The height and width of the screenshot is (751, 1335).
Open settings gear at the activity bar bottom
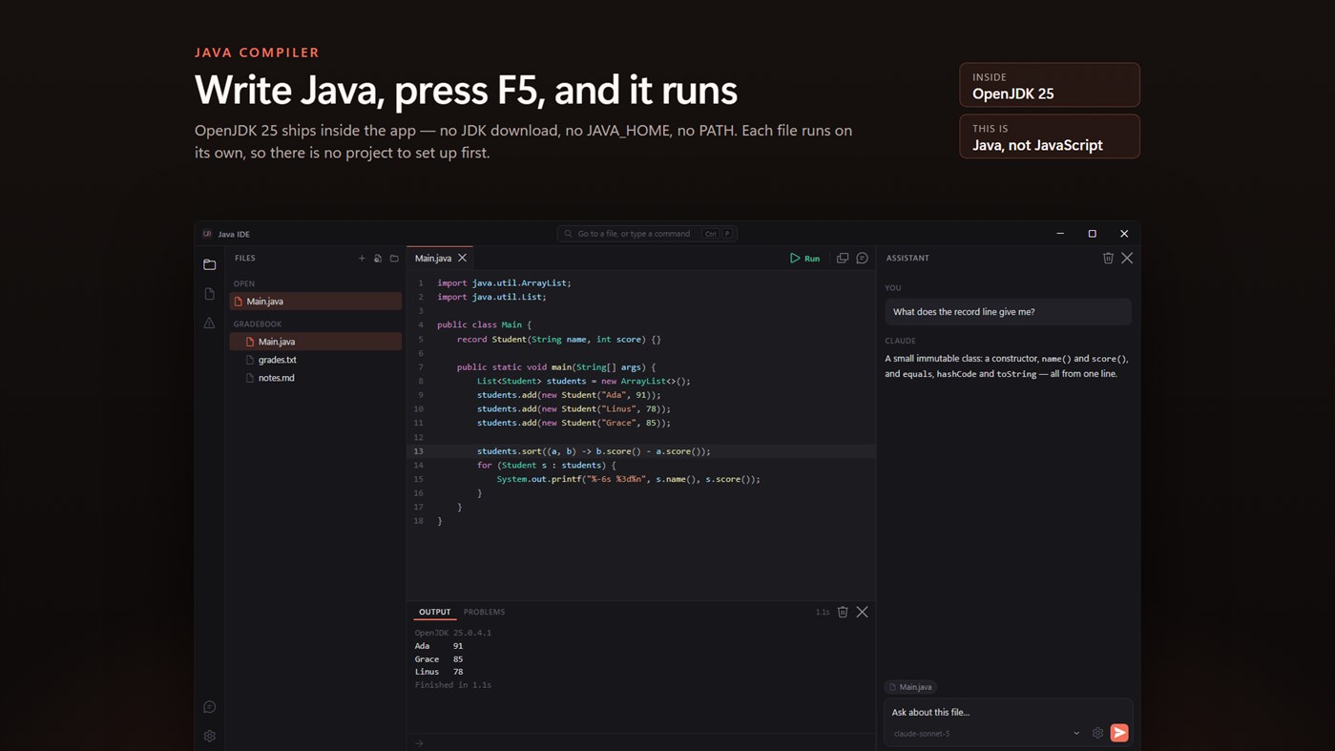[x=210, y=737]
